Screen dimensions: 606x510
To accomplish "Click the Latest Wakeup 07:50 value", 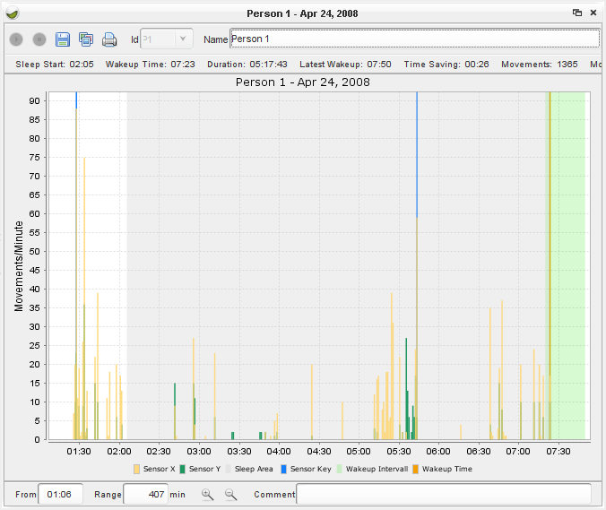I will [x=379, y=65].
